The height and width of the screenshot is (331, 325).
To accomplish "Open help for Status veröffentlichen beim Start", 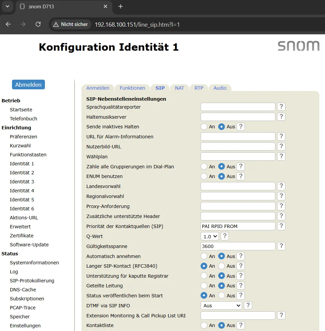I will coord(241,296).
